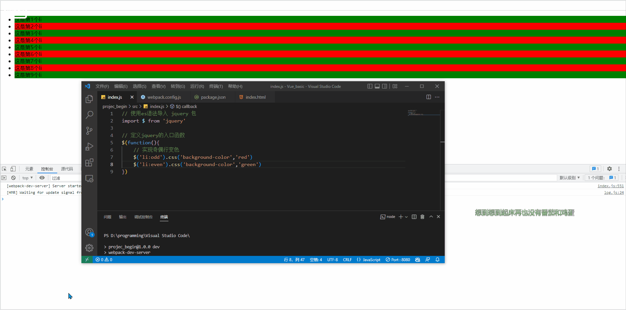This screenshot has height=310, width=626.
Task: Open index.js:551 source link
Action: coord(610,186)
